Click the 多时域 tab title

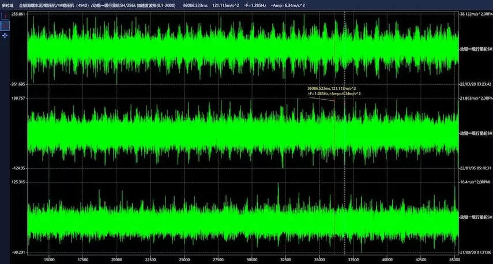click(x=7, y=5)
